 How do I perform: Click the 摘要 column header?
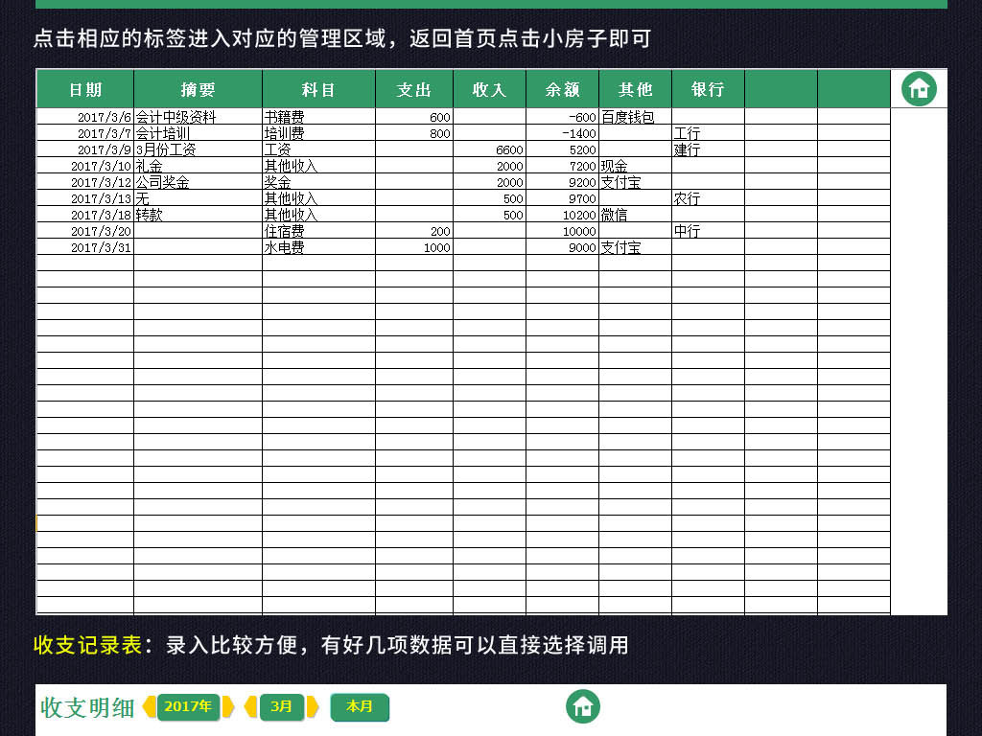point(198,89)
